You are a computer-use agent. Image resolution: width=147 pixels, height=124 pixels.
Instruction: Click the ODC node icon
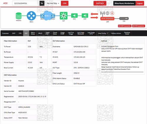pyautogui.click(x=74, y=16)
